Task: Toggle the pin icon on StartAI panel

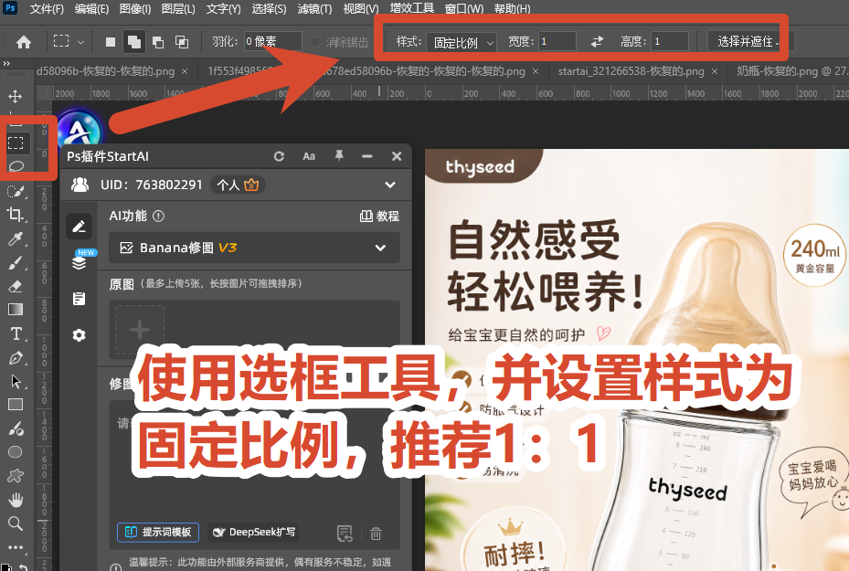Action: click(339, 156)
